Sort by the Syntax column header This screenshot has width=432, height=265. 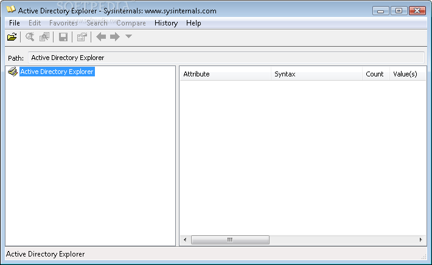point(316,74)
